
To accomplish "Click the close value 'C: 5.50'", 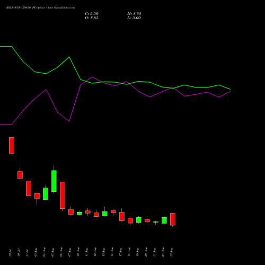I will pos(92,14).
